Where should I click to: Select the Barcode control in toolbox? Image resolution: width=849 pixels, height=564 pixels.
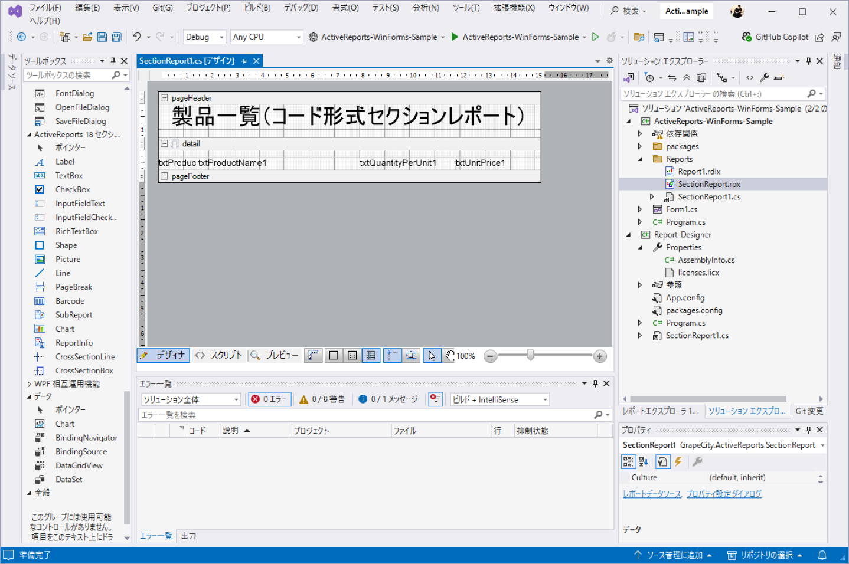tap(70, 301)
